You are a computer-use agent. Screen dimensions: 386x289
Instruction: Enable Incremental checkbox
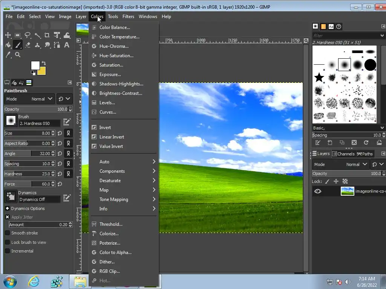pyautogui.click(x=8, y=251)
